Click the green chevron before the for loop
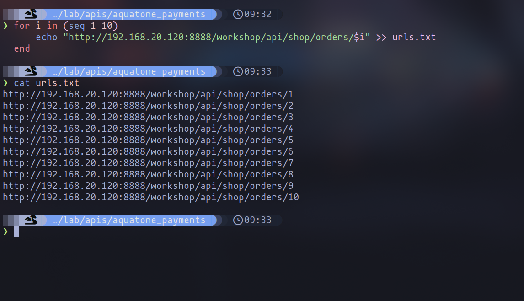 pos(5,26)
